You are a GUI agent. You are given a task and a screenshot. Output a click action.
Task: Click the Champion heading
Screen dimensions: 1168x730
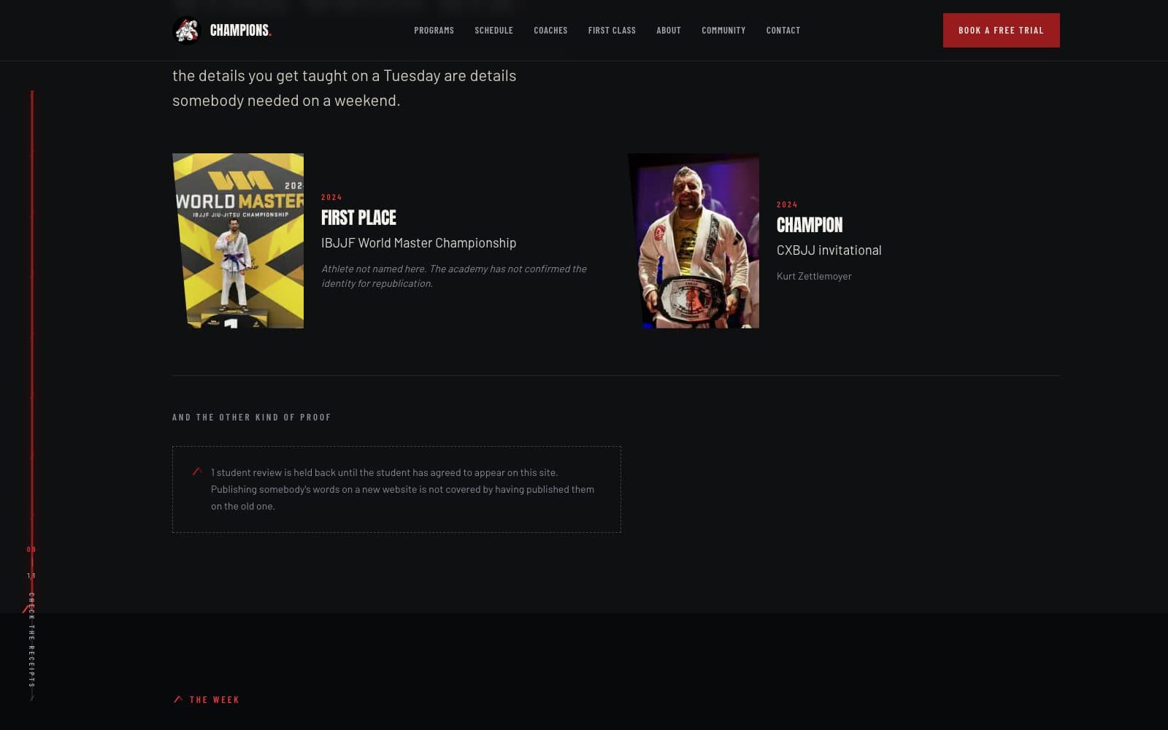click(x=809, y=225)
